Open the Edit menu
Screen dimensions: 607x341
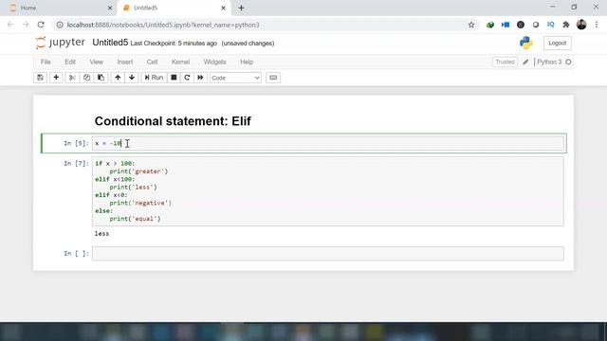[70, 62]
